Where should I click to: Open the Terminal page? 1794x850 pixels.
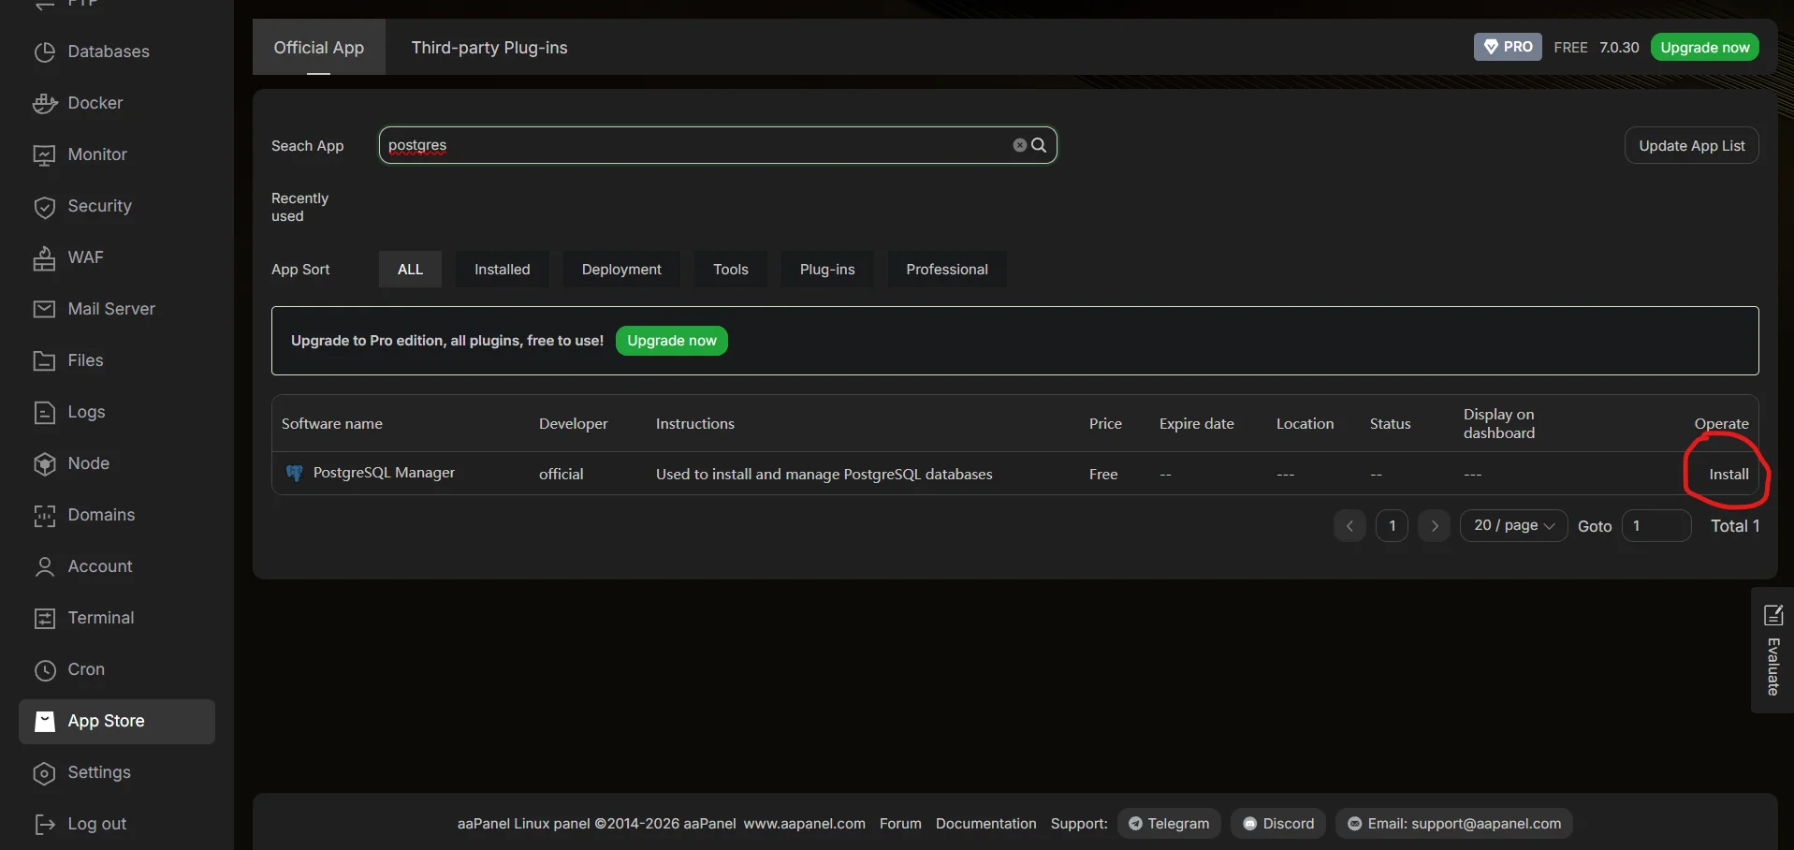pyautogui.click(x=100, y=618)
